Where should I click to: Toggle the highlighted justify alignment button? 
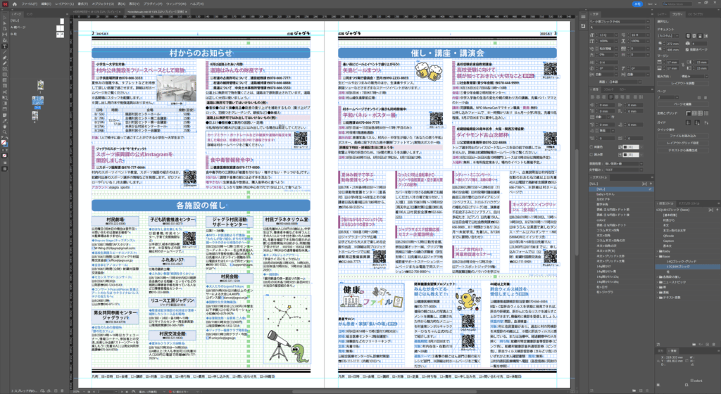(610, 97)
